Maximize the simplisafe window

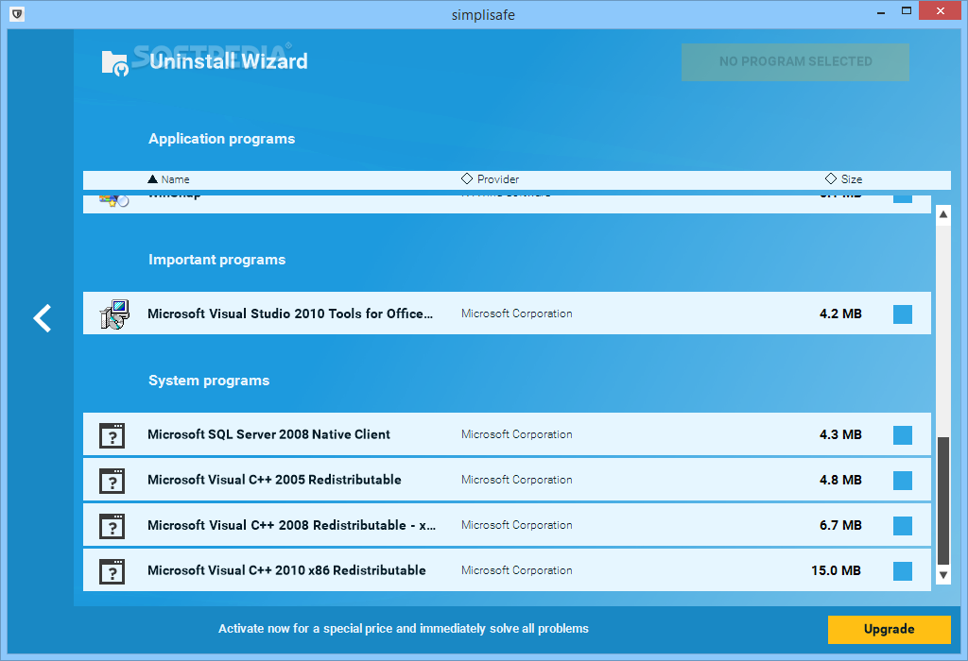pyautogui.click(x=907, y=10)
